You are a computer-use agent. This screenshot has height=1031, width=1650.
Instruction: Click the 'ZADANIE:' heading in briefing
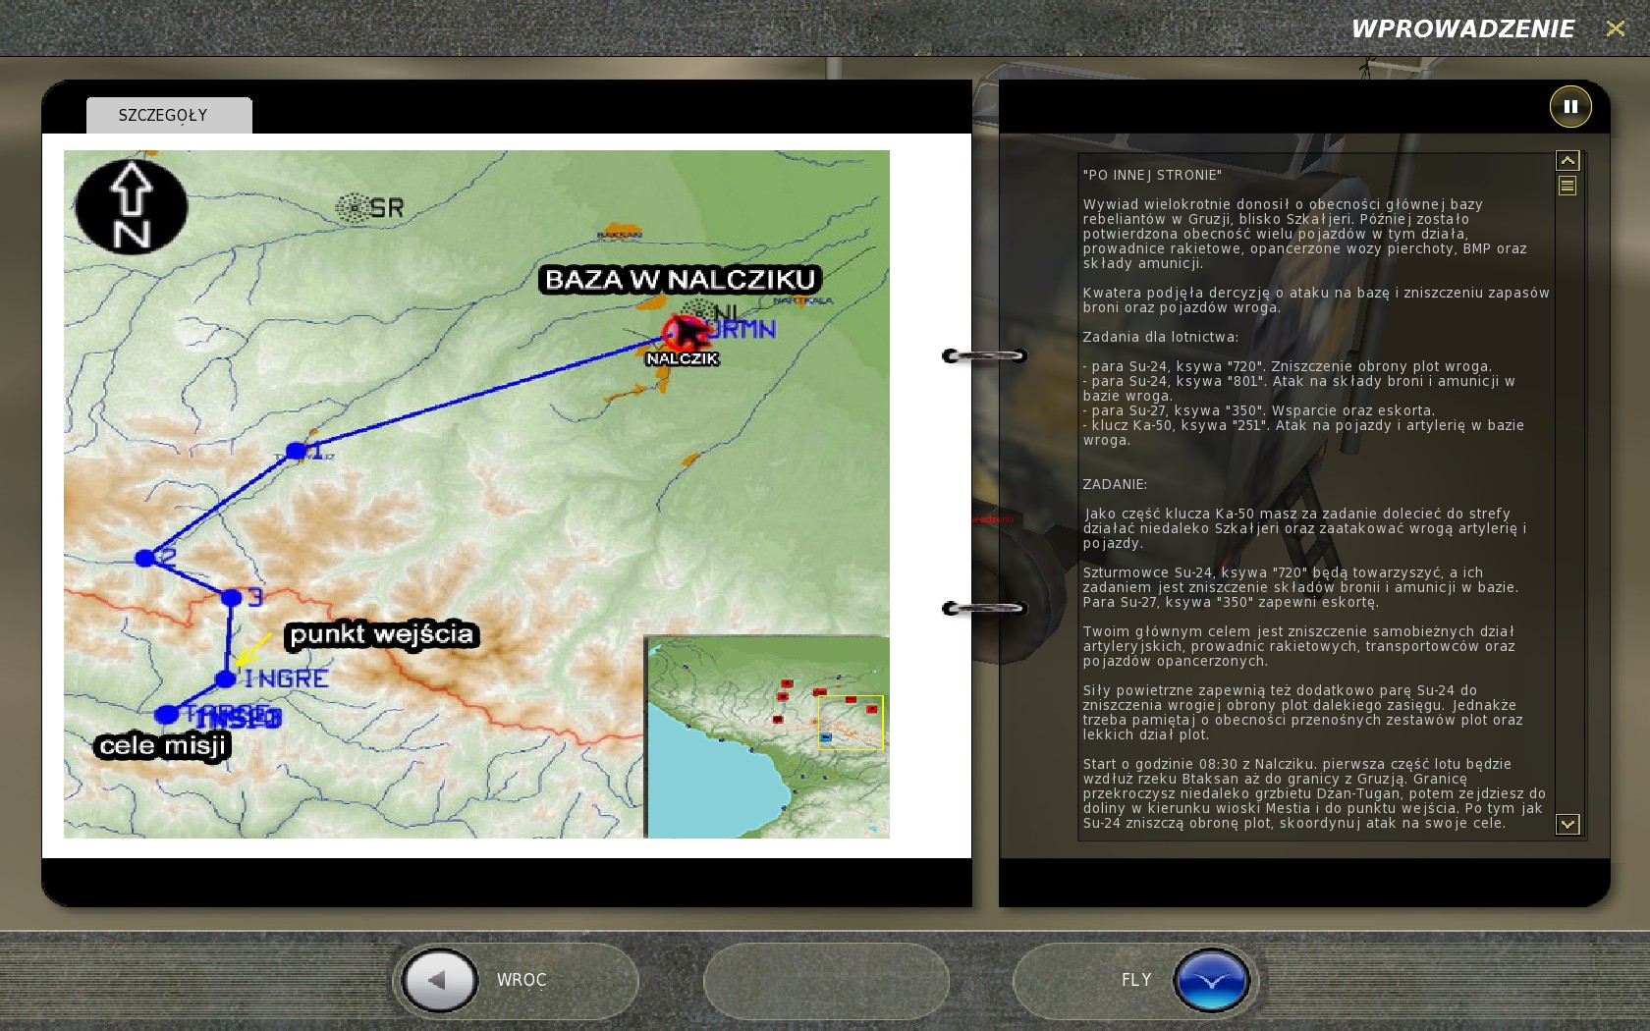tap(1115, 484)
